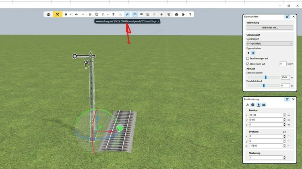
Task: Click the Kontaktabstand value field 3,045
Action: [x=285, y=77]
